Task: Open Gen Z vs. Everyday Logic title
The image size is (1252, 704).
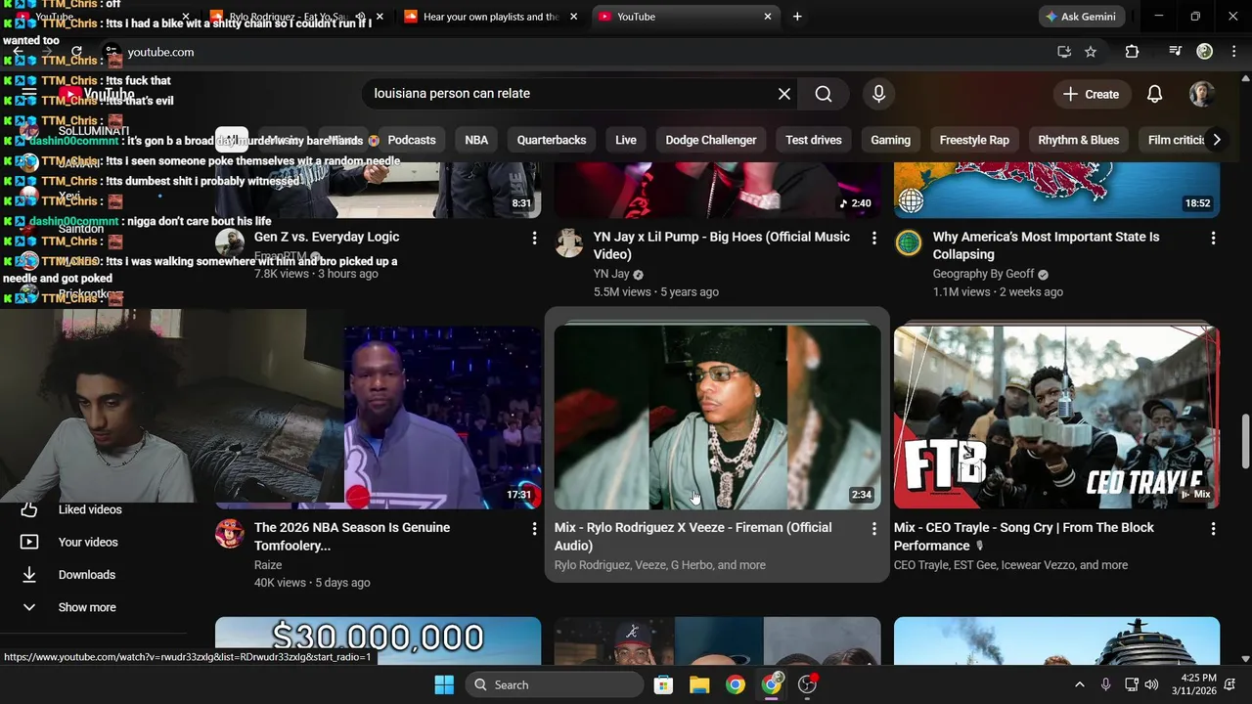Action: [x=327, y=237]
